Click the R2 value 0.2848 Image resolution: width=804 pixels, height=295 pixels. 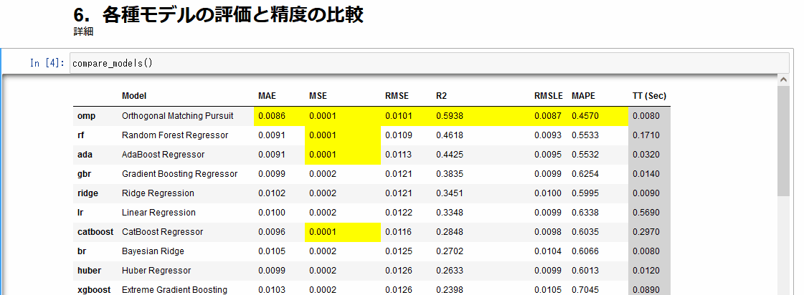coord(450,232)
